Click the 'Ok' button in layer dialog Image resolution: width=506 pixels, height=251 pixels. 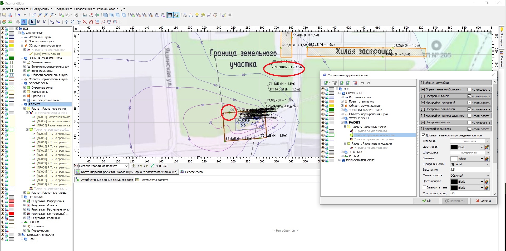pos(426,201)
